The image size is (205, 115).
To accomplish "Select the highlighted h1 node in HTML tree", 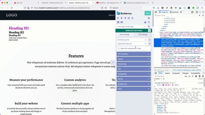I will pyautogui.click(x=178, y=43).
